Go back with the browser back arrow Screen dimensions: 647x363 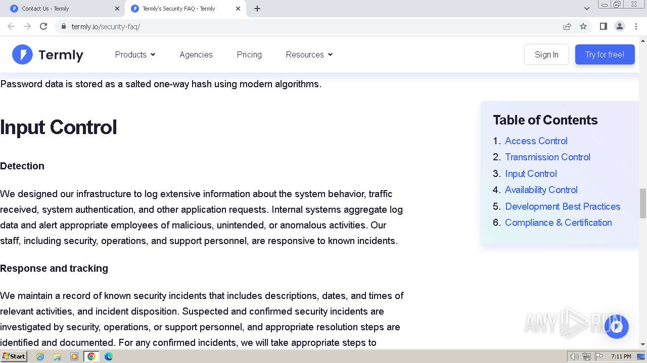click(x=11, y=26)
